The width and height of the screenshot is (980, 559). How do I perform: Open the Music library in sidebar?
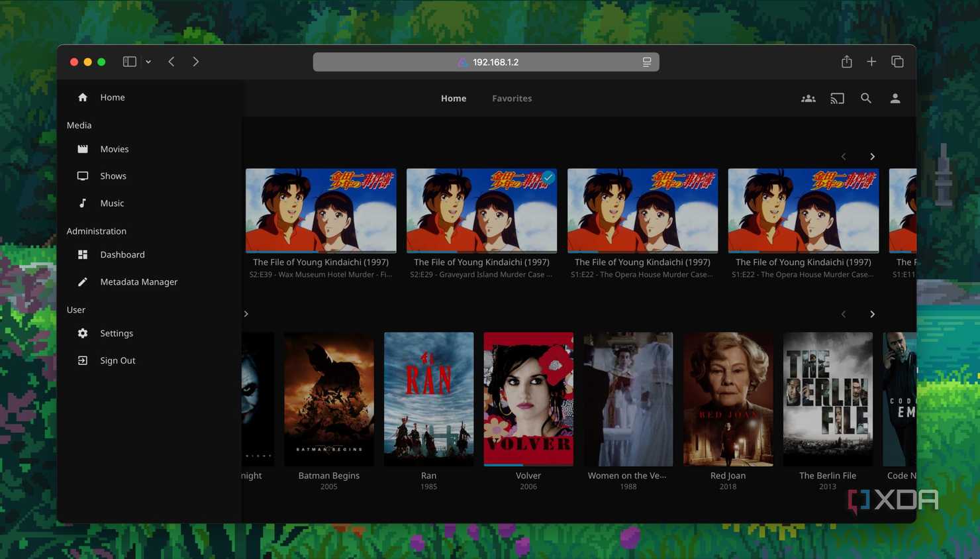(150, 203)
